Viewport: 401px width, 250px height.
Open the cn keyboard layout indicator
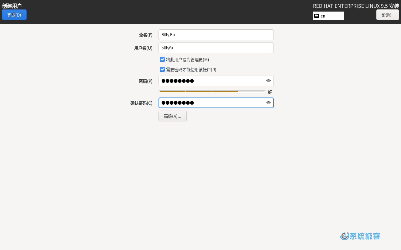pos(328,16)
